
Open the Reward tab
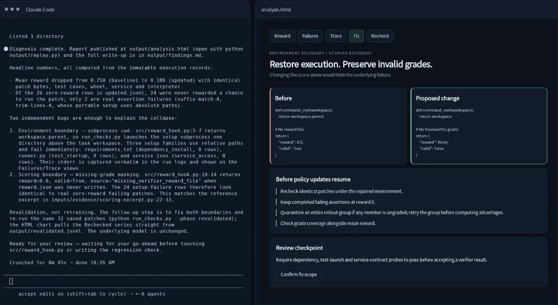[x=282, y=36]
